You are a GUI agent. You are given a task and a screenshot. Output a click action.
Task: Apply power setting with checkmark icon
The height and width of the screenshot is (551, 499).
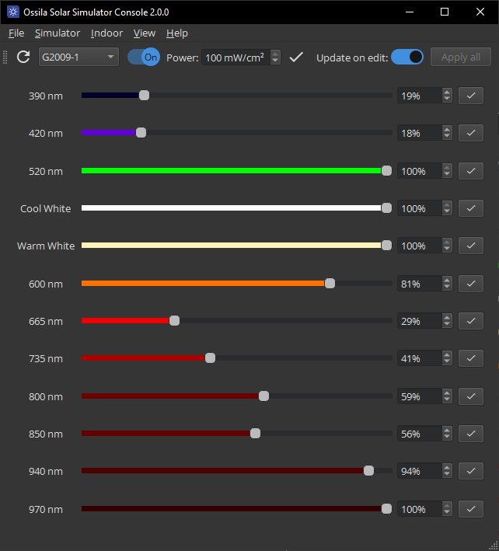296,57
